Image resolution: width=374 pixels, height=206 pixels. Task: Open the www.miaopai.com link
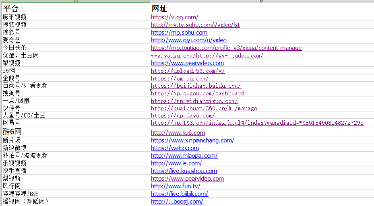pos(184,155)
